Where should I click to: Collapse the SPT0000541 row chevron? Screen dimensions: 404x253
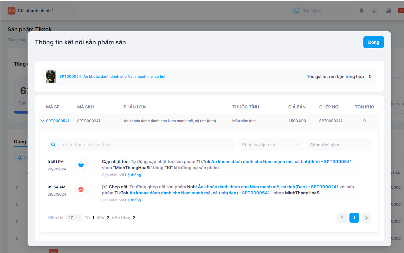(42, 121)
